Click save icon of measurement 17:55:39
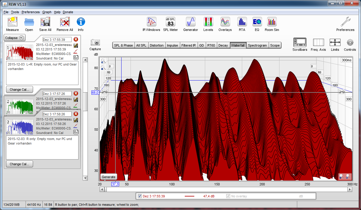The height and width of the screenshot is (210, 361). point(76,45)
